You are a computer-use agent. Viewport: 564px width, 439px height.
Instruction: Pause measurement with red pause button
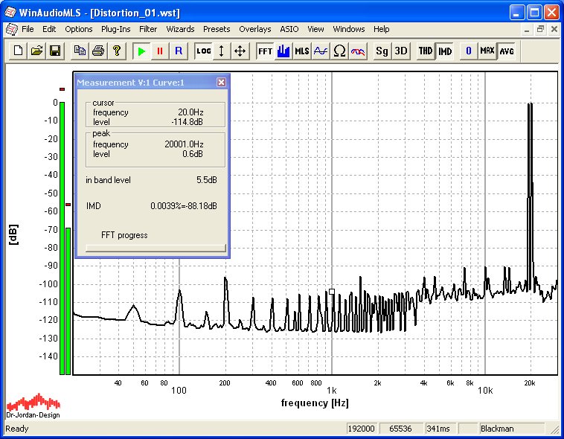(x=160, y=51)
